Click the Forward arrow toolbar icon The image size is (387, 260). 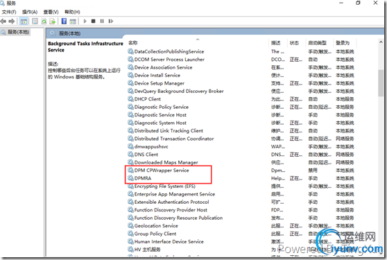[11, 21]
